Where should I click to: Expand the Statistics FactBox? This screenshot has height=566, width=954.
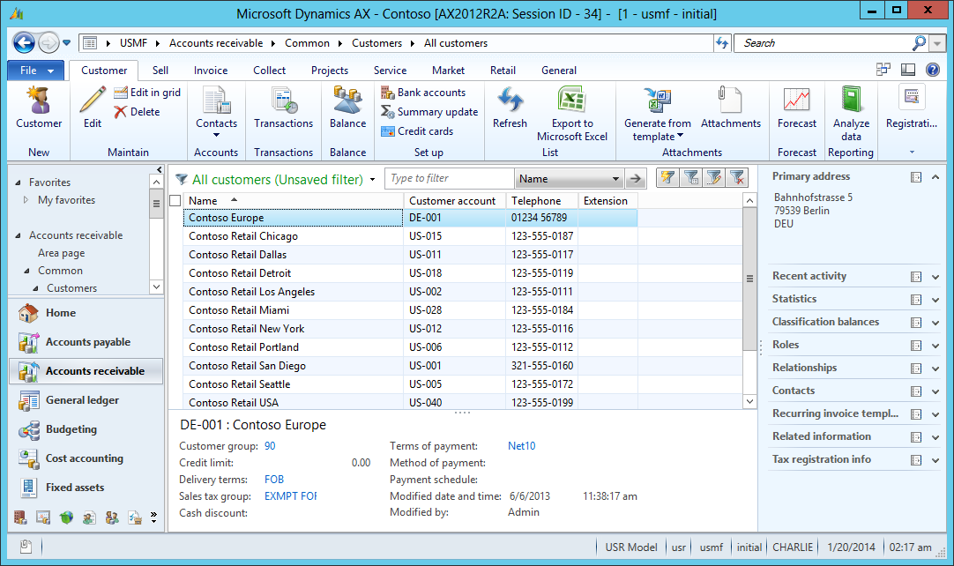[x=935, y=300]
